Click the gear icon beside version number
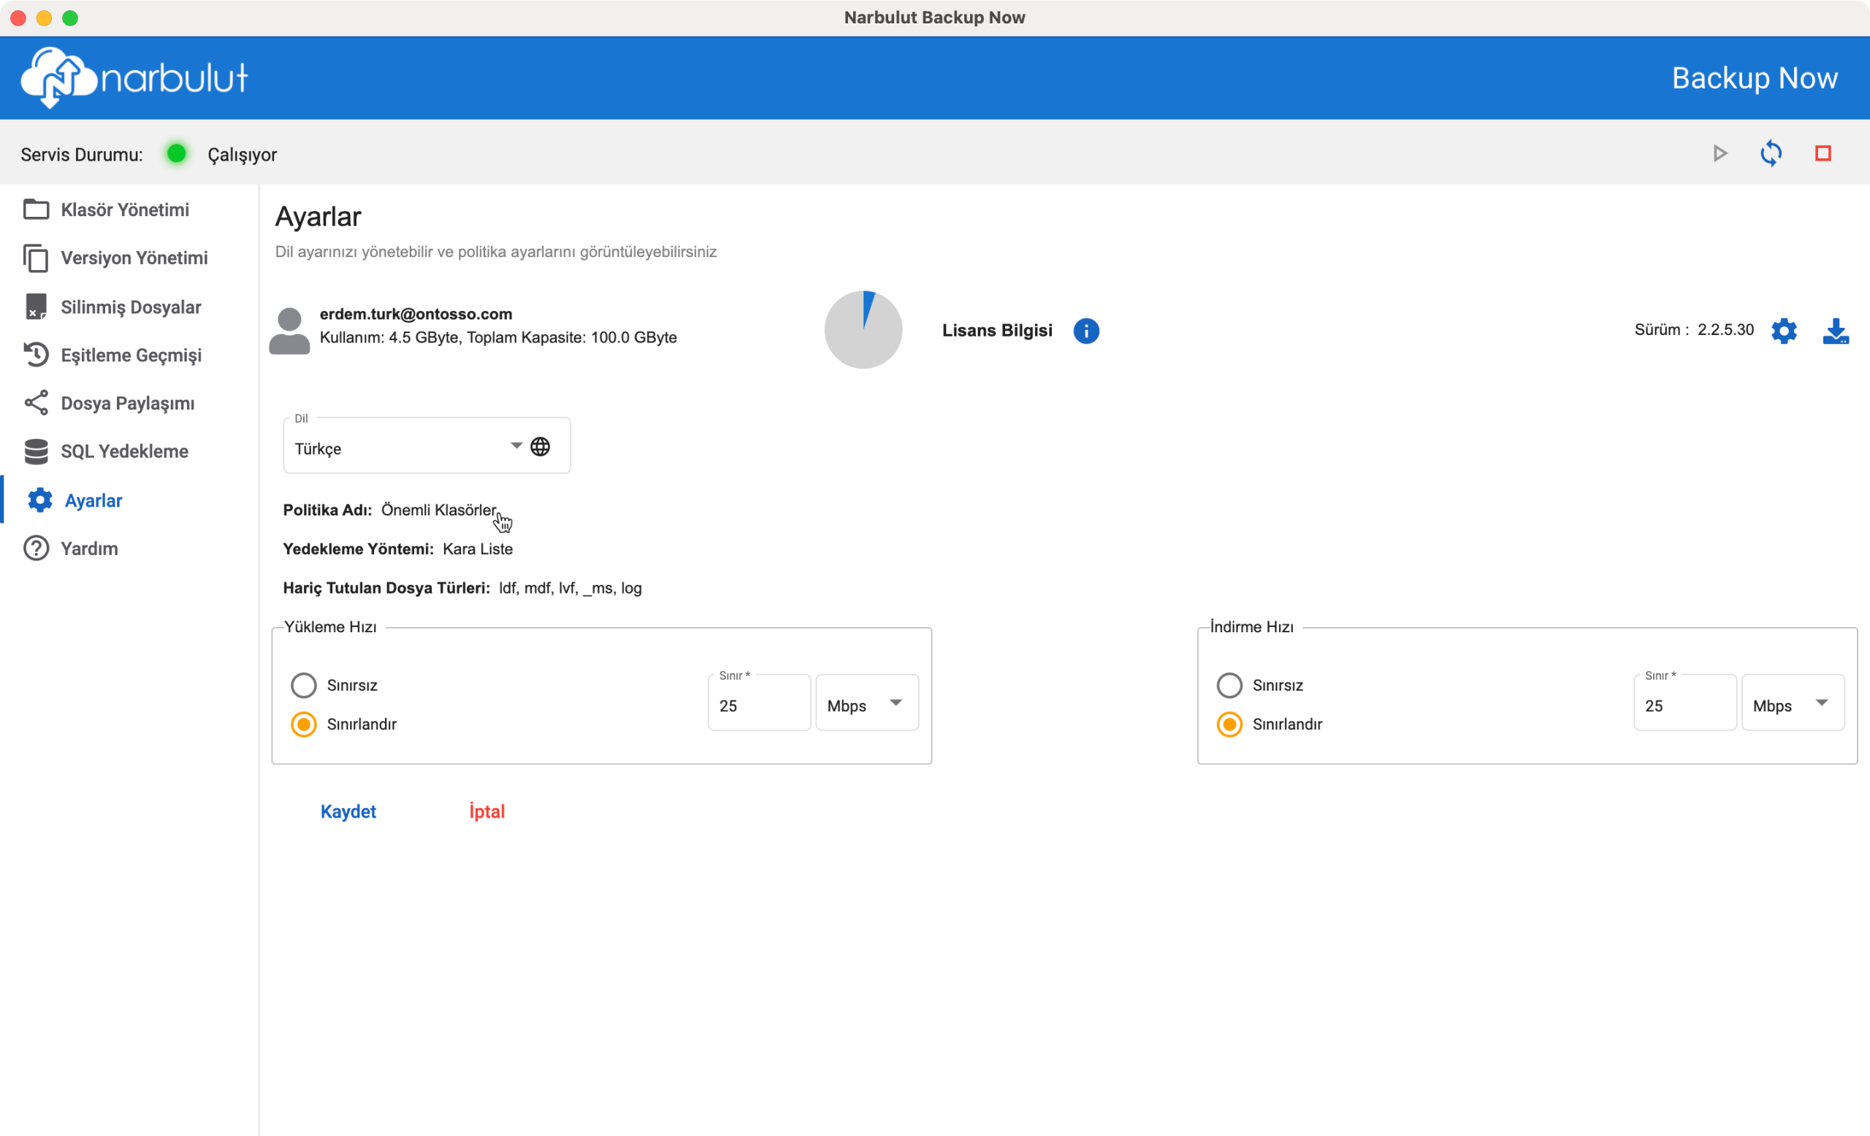The width and height of the screenshot is (1870, 1136). coord(1784,331)
